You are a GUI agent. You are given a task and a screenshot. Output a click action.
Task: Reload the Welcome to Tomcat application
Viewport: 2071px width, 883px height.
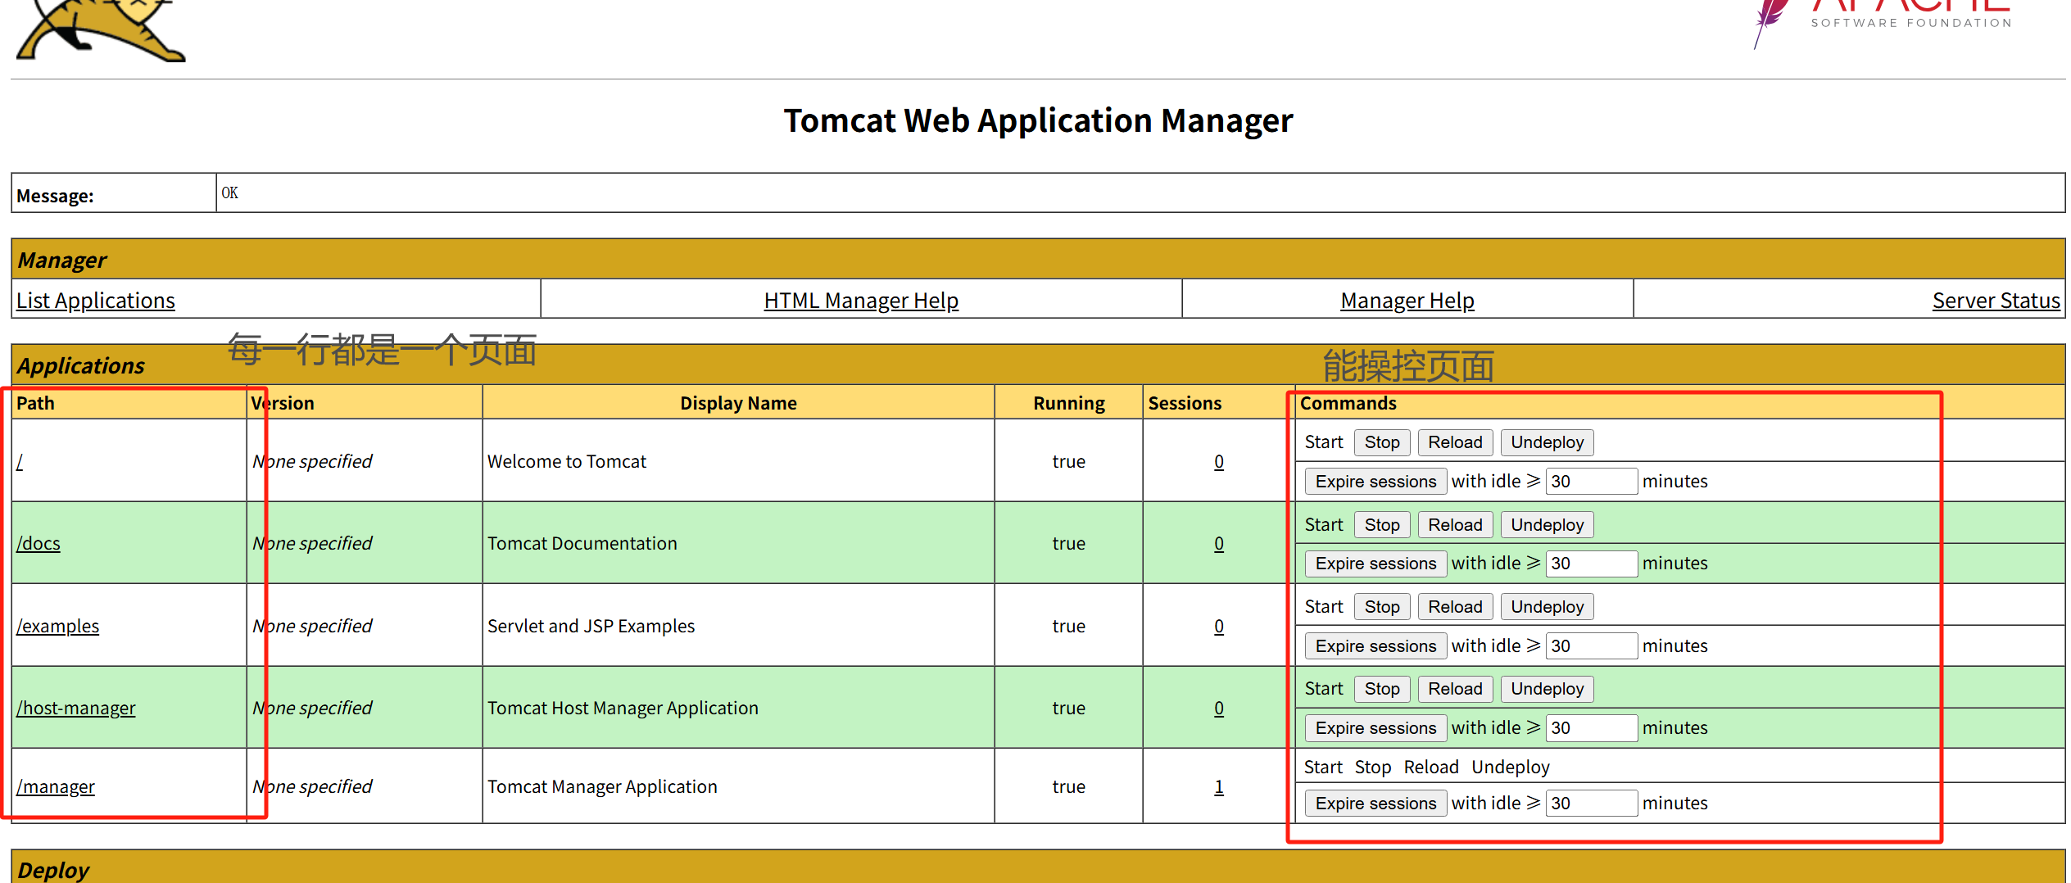[1455, 442]
